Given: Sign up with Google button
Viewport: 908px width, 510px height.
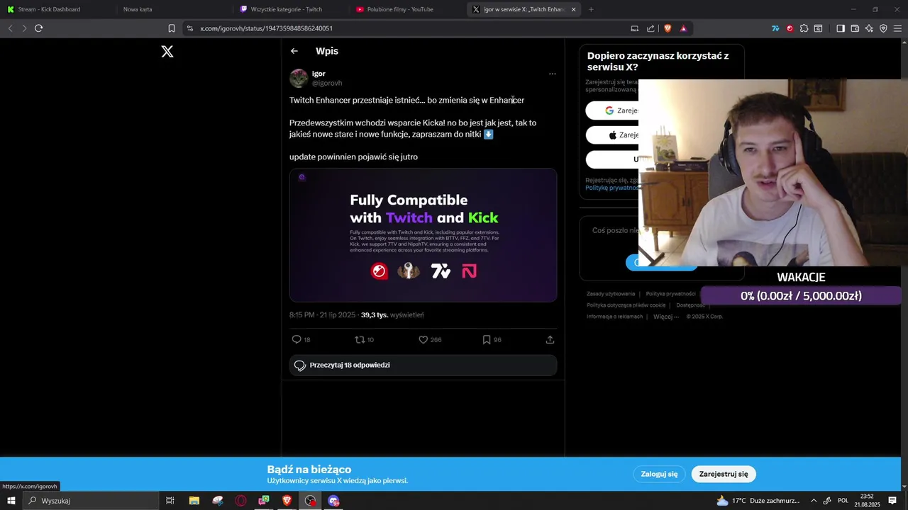Looking at the screenshot, I should click(x=612, y=110).
